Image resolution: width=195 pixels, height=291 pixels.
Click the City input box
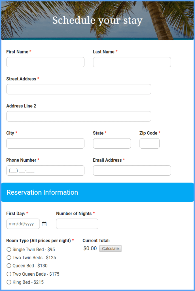45,143
